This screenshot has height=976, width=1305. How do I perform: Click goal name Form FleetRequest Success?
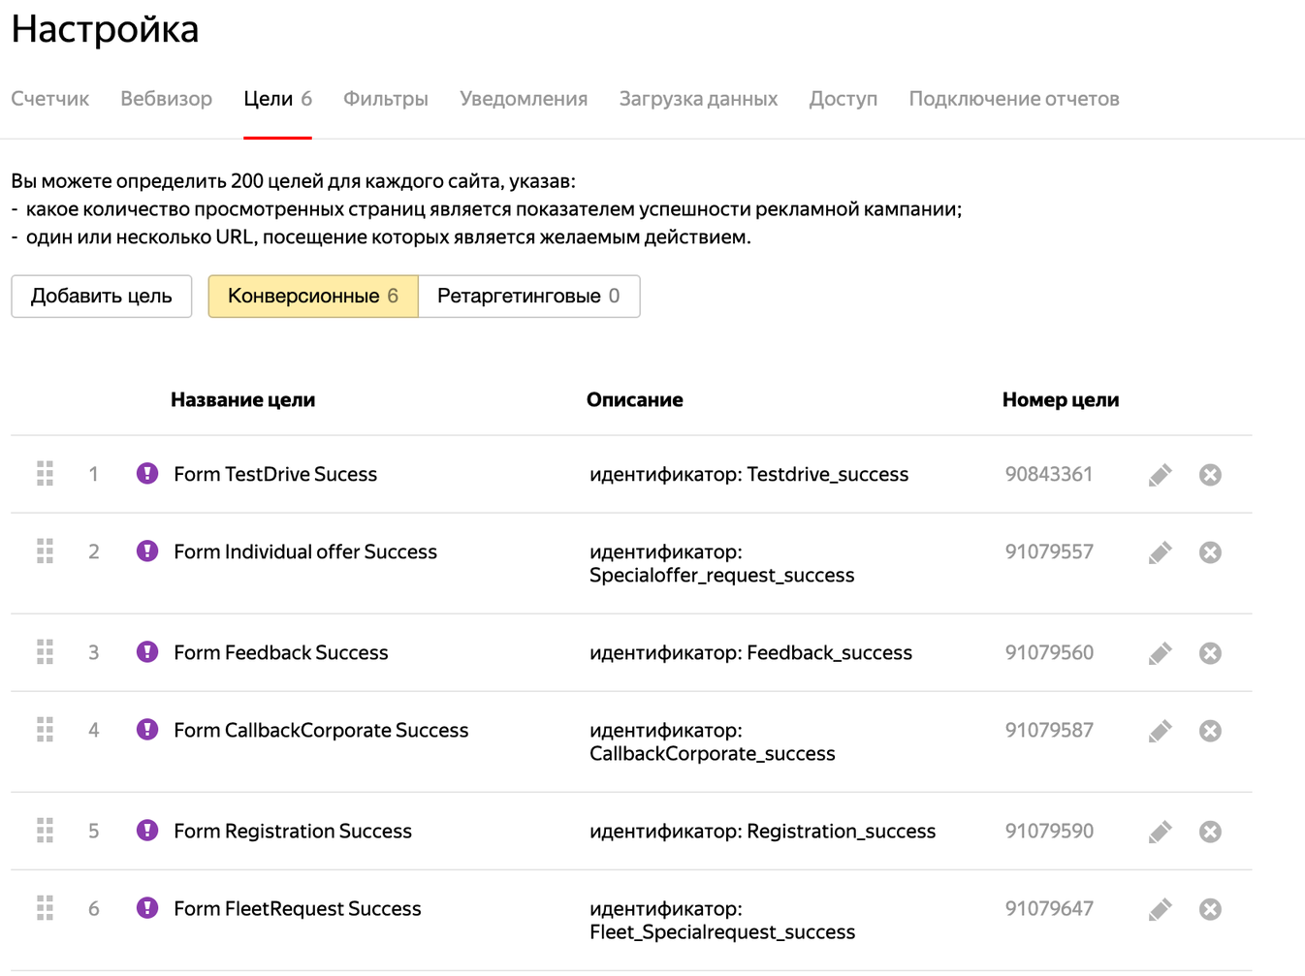pyautogui.click(x=298, y=908)
